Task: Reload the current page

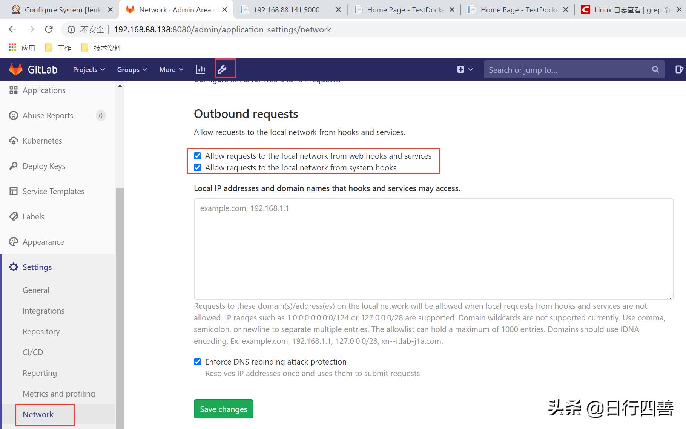Action: (x=49, y=29)
